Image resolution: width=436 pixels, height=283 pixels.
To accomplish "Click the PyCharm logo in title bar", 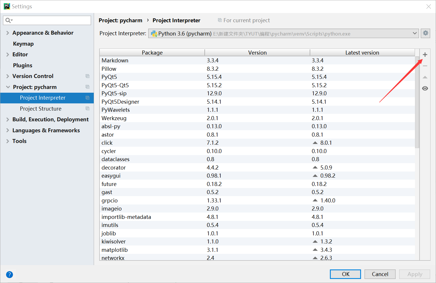I will [x=7, y=6].
